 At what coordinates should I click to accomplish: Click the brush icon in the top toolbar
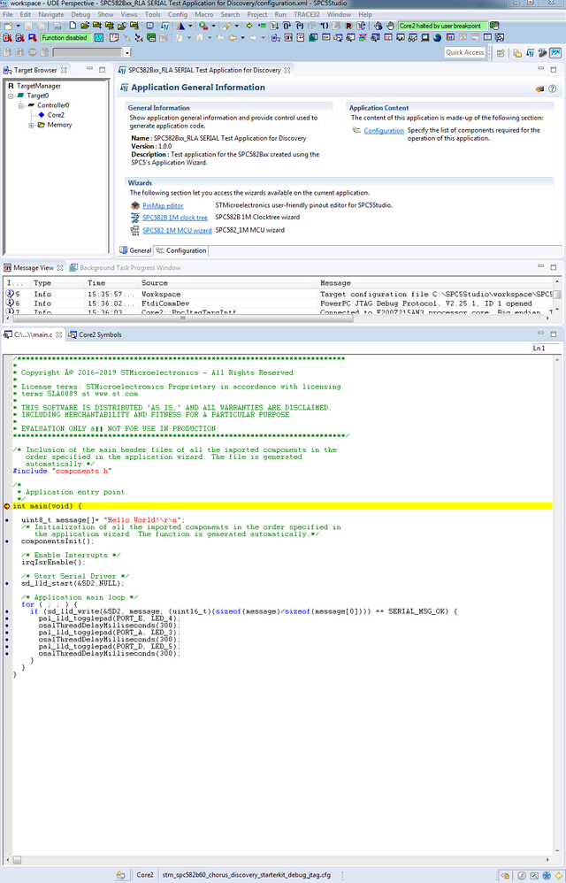click(x=226, y=26)
